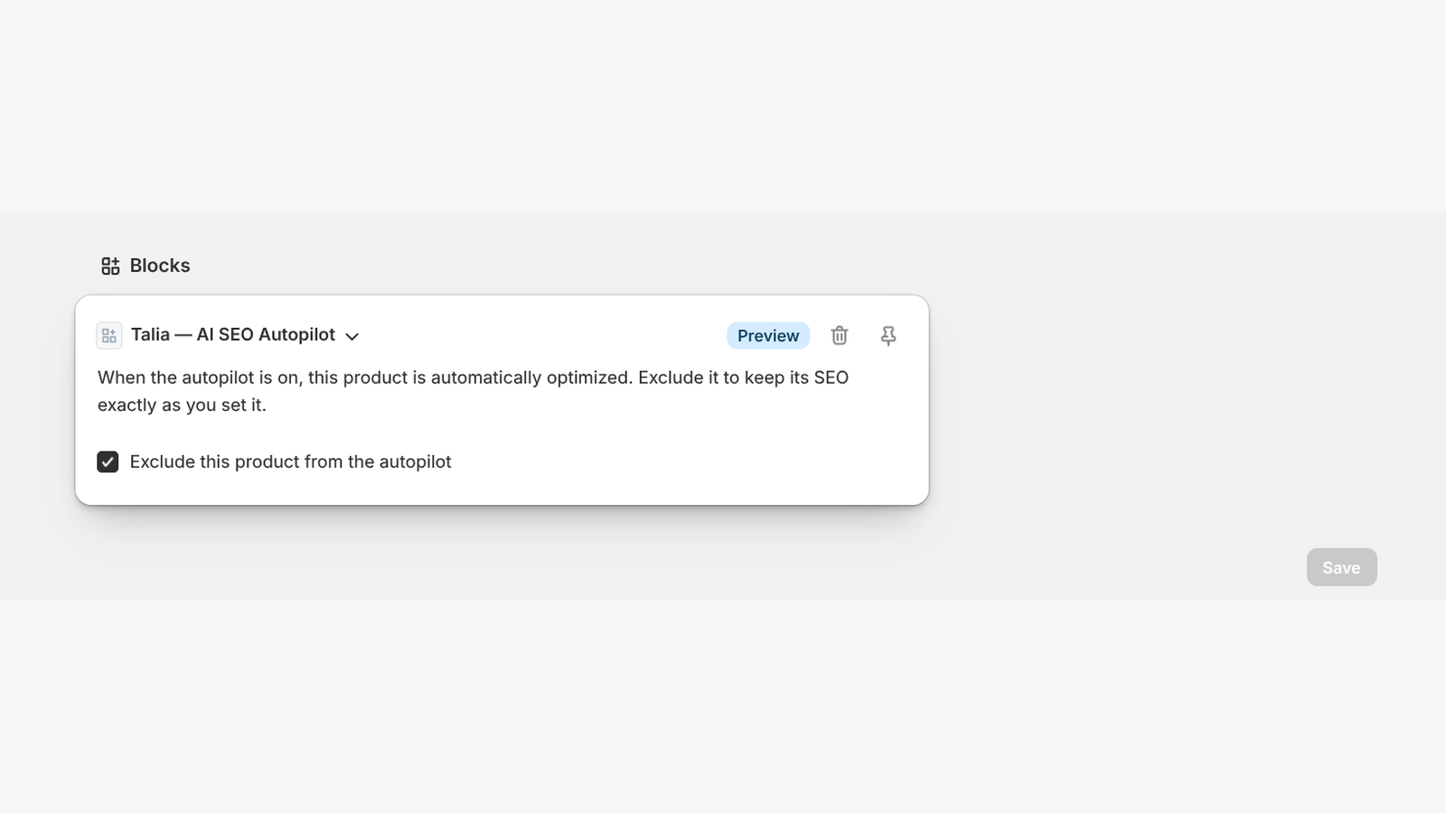Uncheck Exclude this product from the autopilot
Image resolution: width=1446 pixels, height=813 pixels.
point(108,462)
